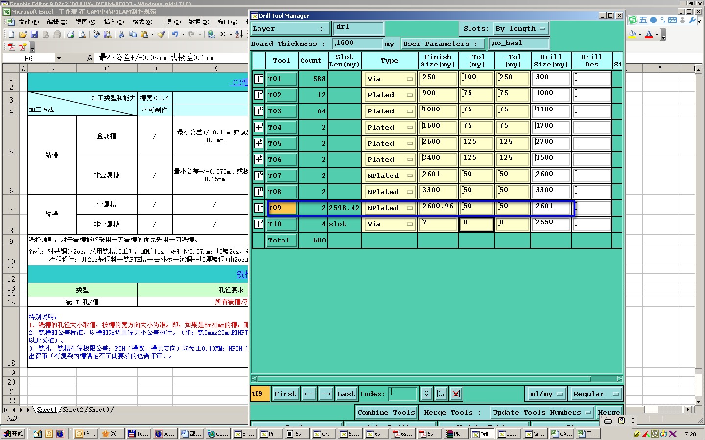Click the second PDF icon with comment bubble

23,47
